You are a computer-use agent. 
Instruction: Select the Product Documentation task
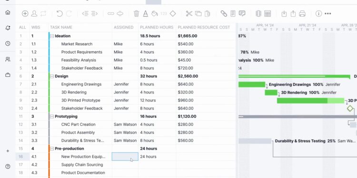click(x=83, y=173)
